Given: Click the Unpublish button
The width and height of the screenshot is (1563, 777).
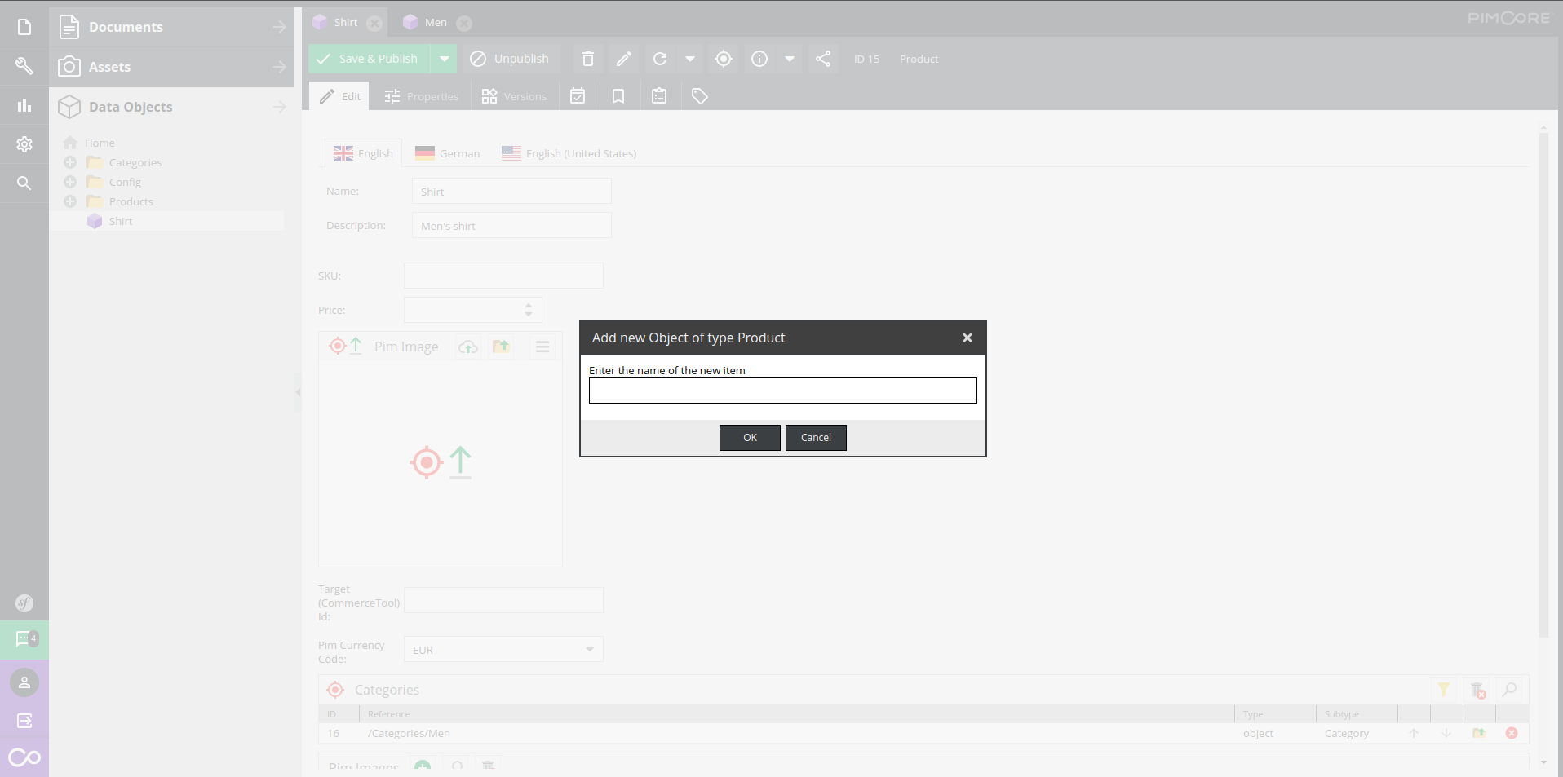Looking at the screenshot, I should [x=510, y=59].
